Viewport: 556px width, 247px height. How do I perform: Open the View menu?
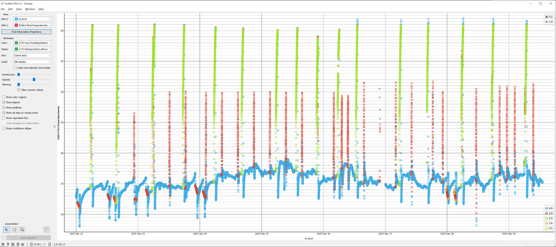(x=19, y=9)
